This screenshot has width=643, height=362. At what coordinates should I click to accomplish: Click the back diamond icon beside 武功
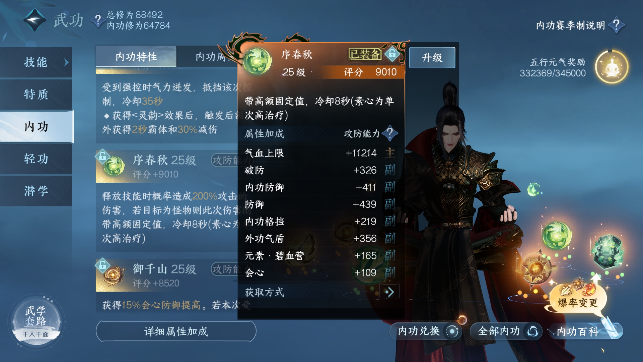point(35,20)
